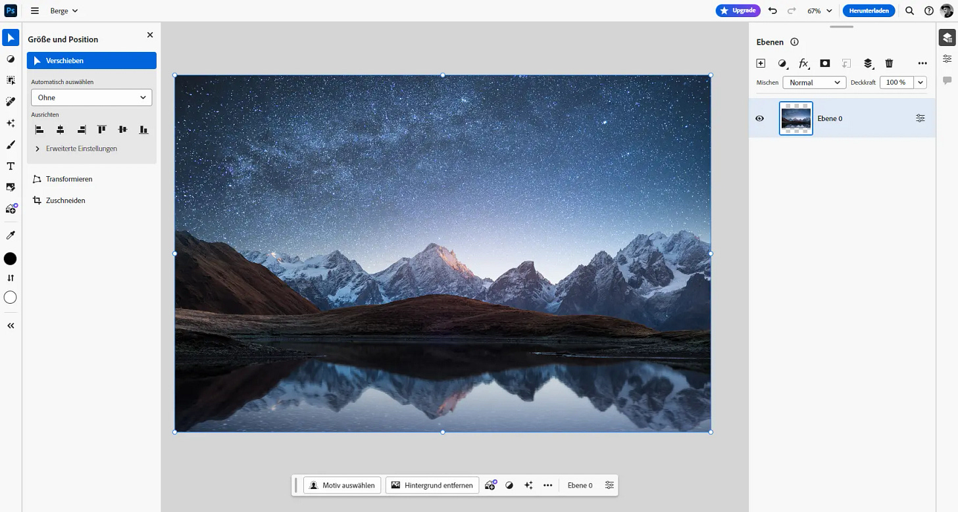
Task: Hide layer Ebene 0 with eye icon
Action: 760,118
